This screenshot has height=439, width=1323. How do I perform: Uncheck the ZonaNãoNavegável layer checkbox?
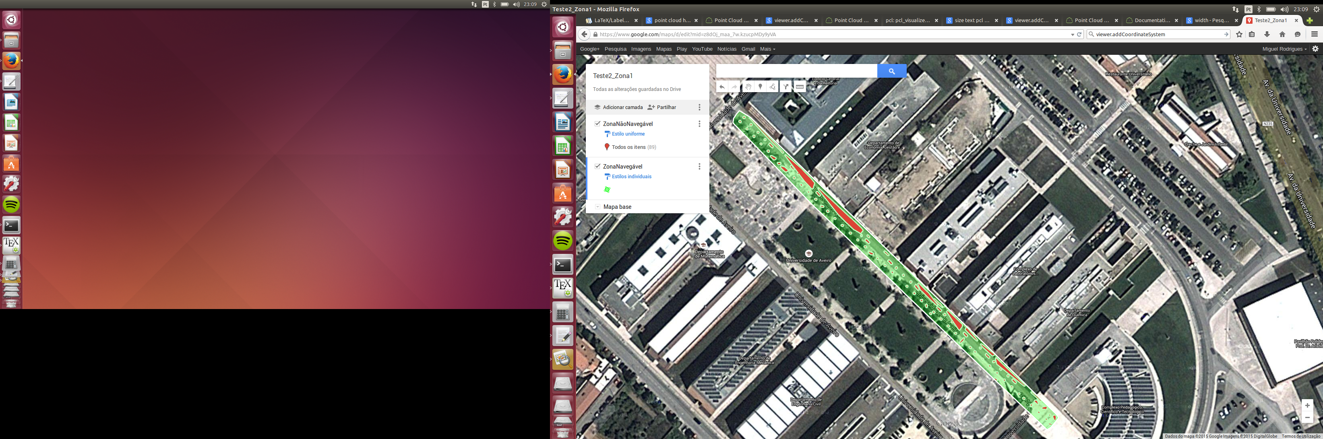click(x=597, y=124)
